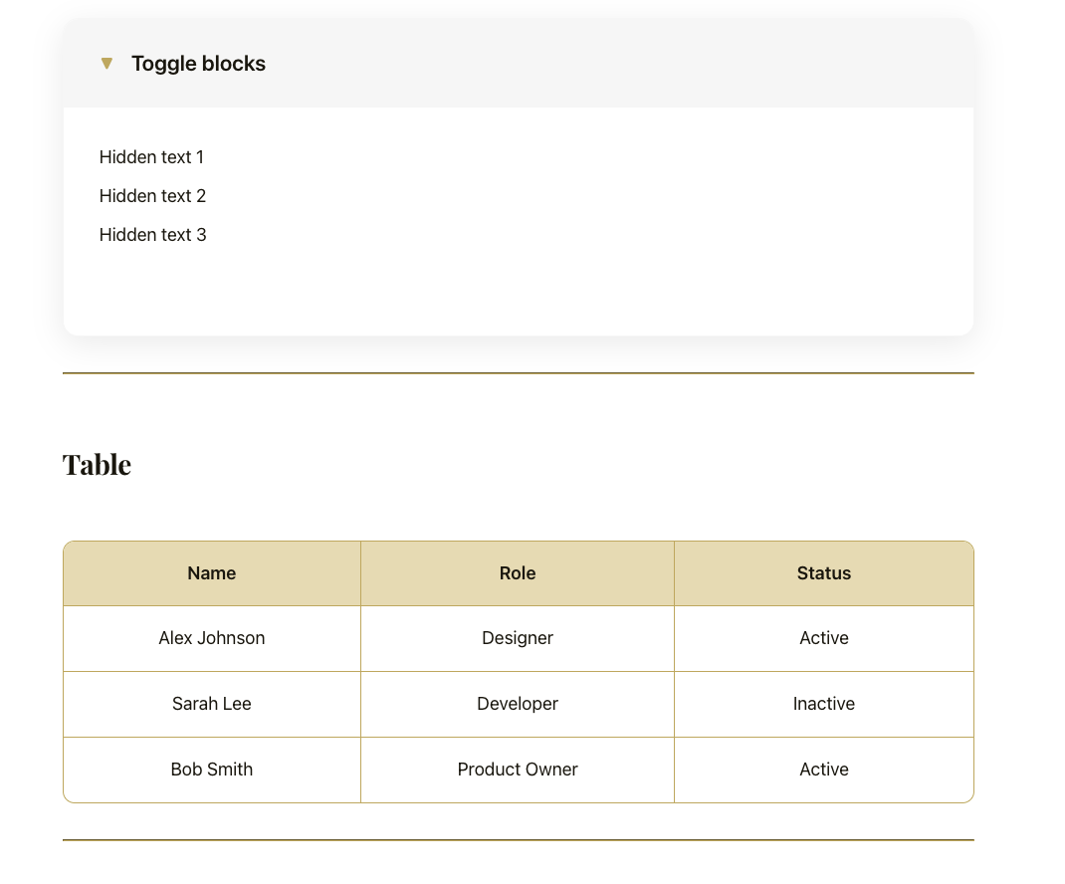This screenshot has width=1065, height=884.
Task: Select the Hidden text 1 line
Action: (x=151, y=157)
